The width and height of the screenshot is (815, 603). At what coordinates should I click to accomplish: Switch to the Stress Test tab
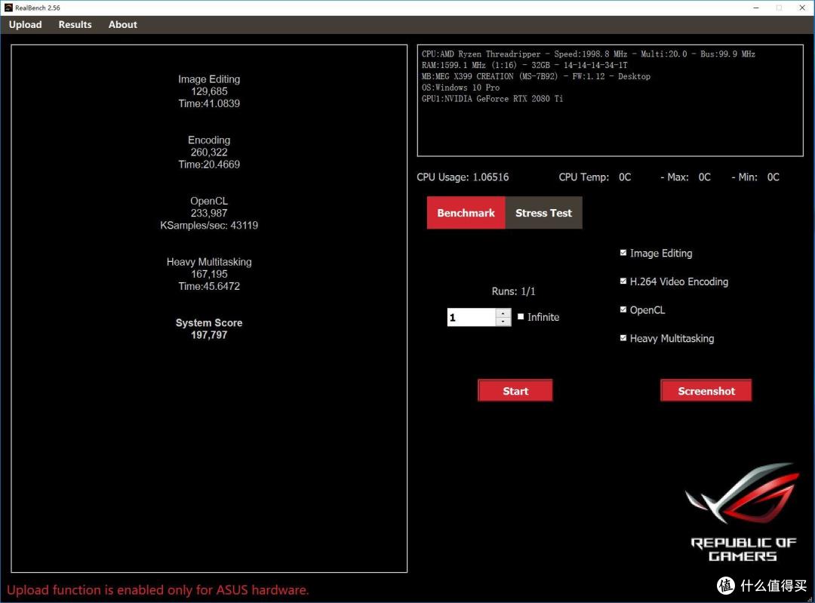pyautogui.click(x=543, y=213)
